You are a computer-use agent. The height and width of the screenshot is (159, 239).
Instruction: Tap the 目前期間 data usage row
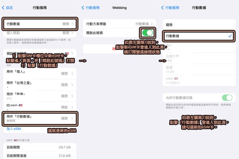40,147
